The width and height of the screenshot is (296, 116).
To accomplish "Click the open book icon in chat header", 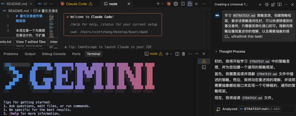I will coord(279,5).
